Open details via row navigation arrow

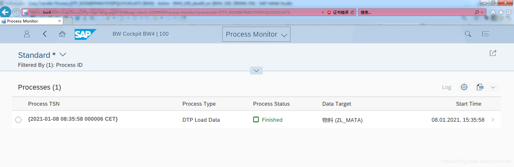pos(493,120)
